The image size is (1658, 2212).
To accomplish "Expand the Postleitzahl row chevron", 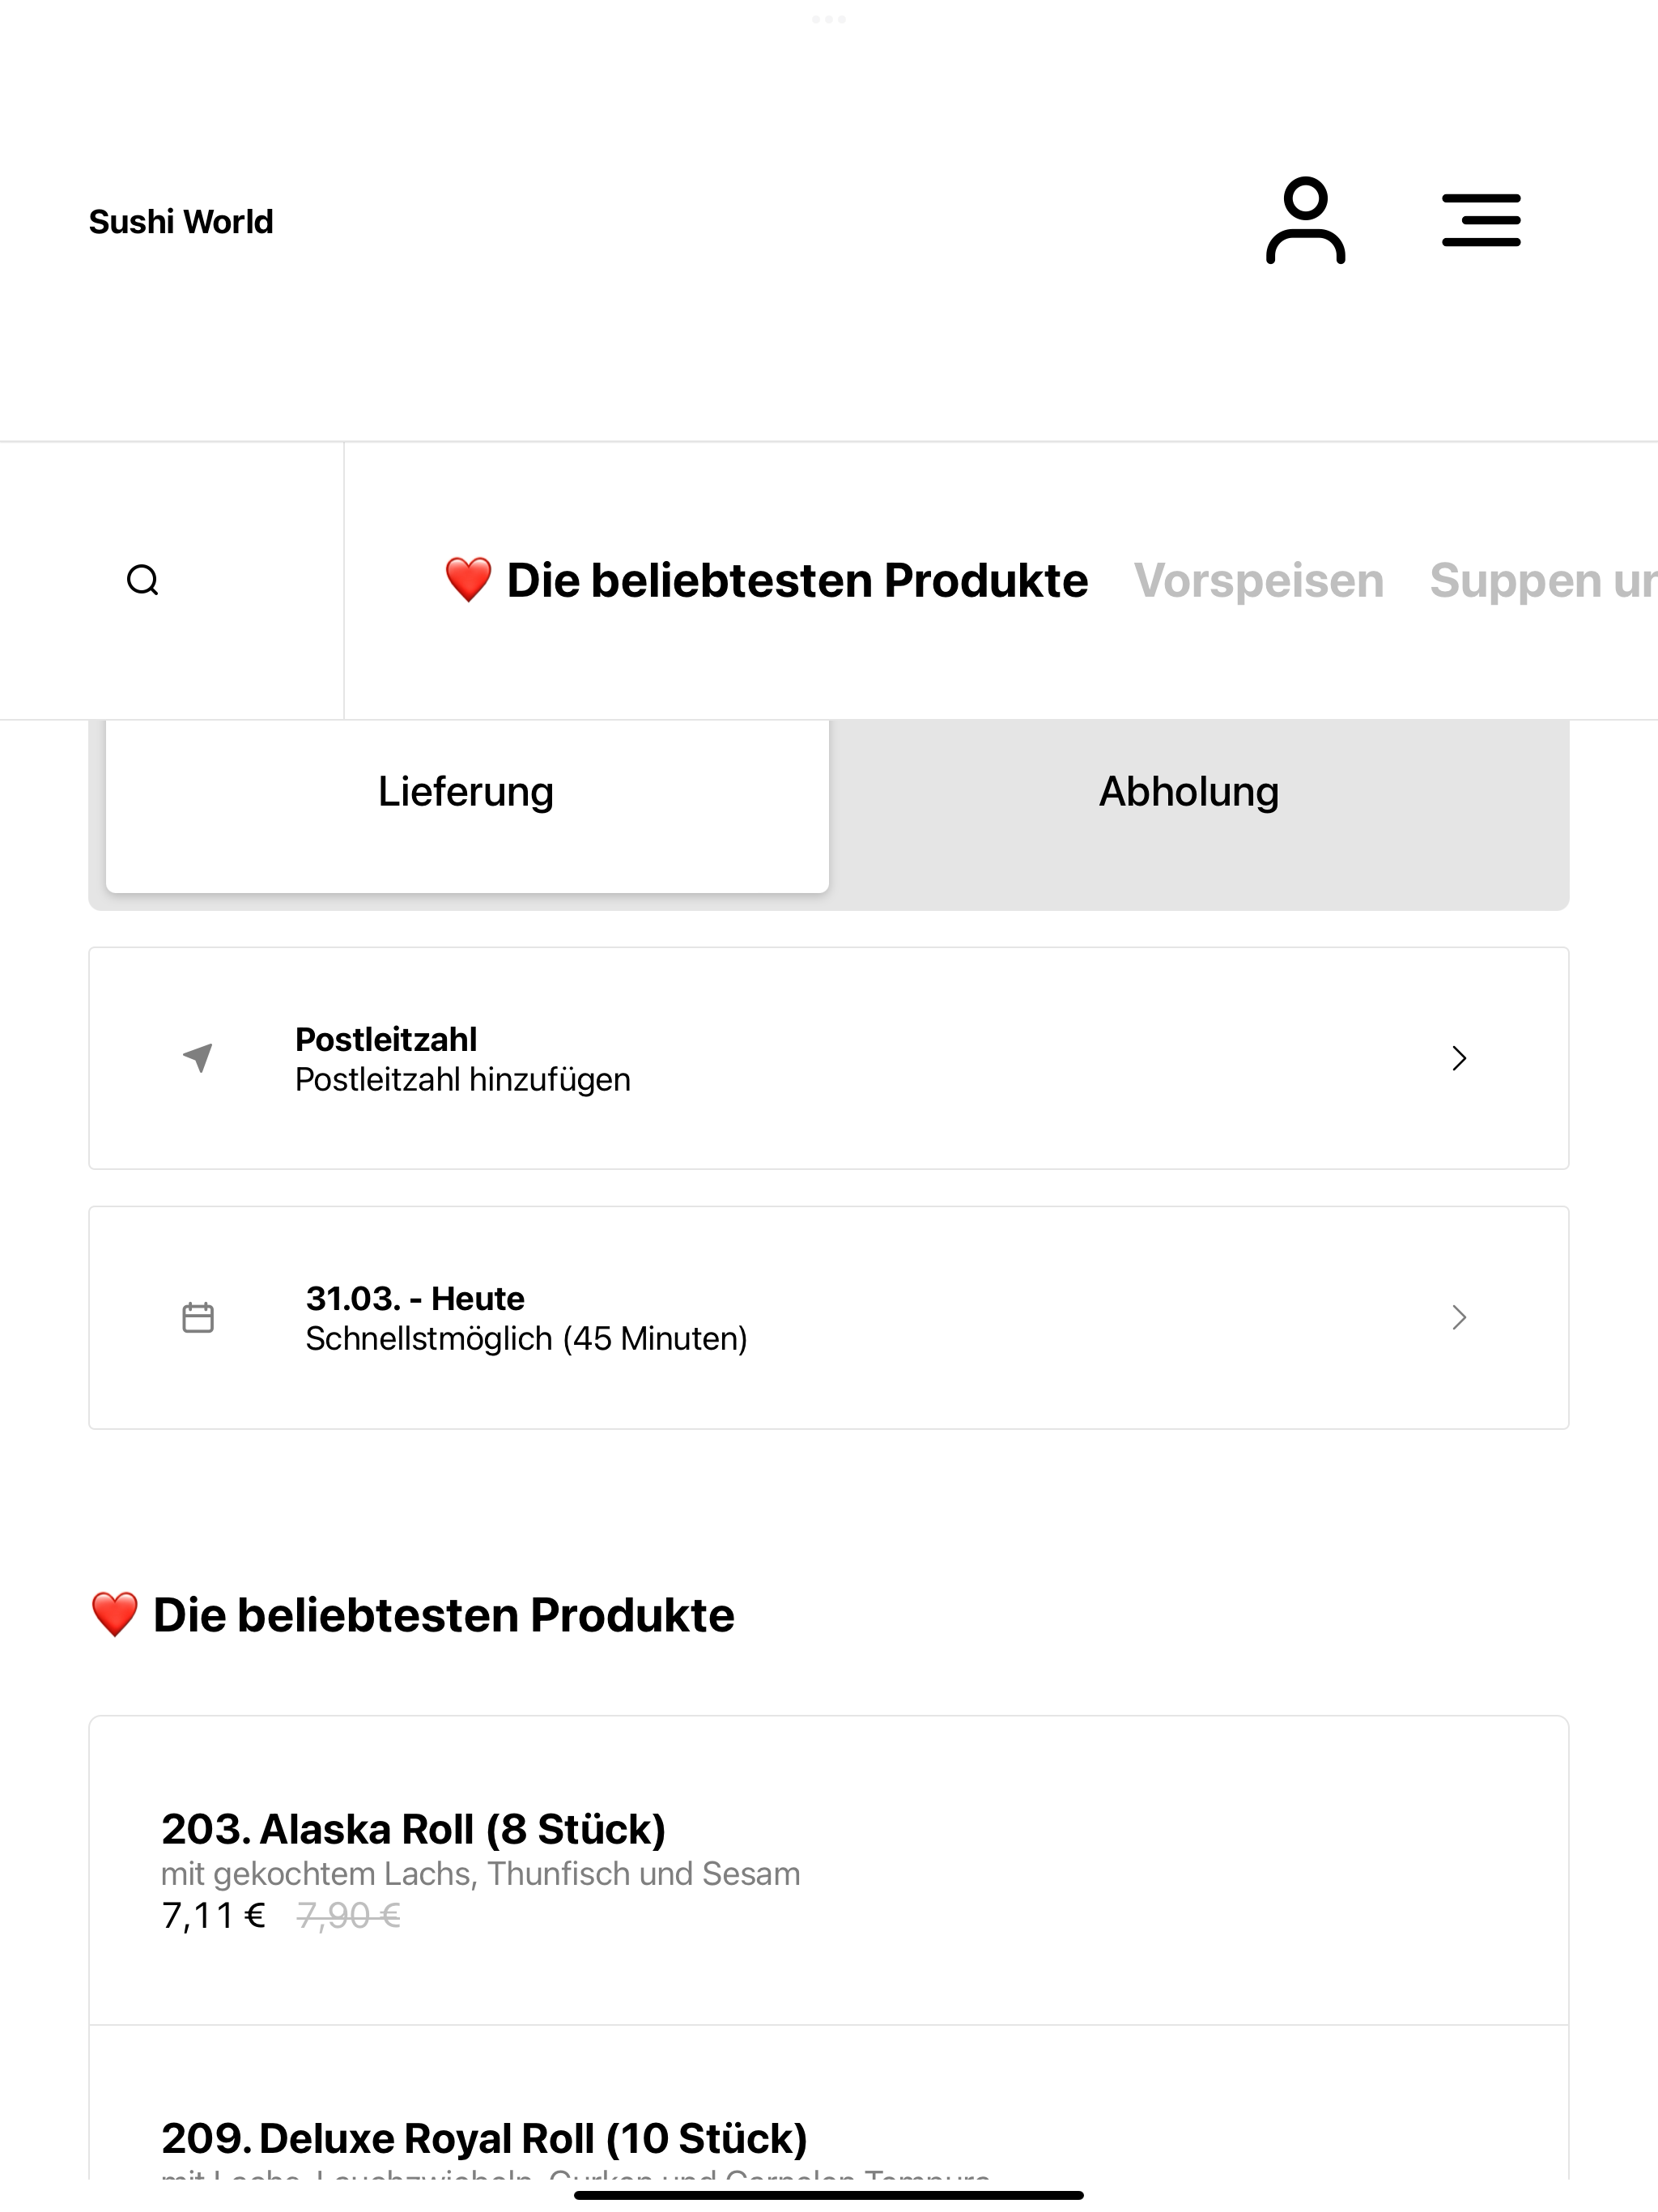I will [x=1459, y=1058].
